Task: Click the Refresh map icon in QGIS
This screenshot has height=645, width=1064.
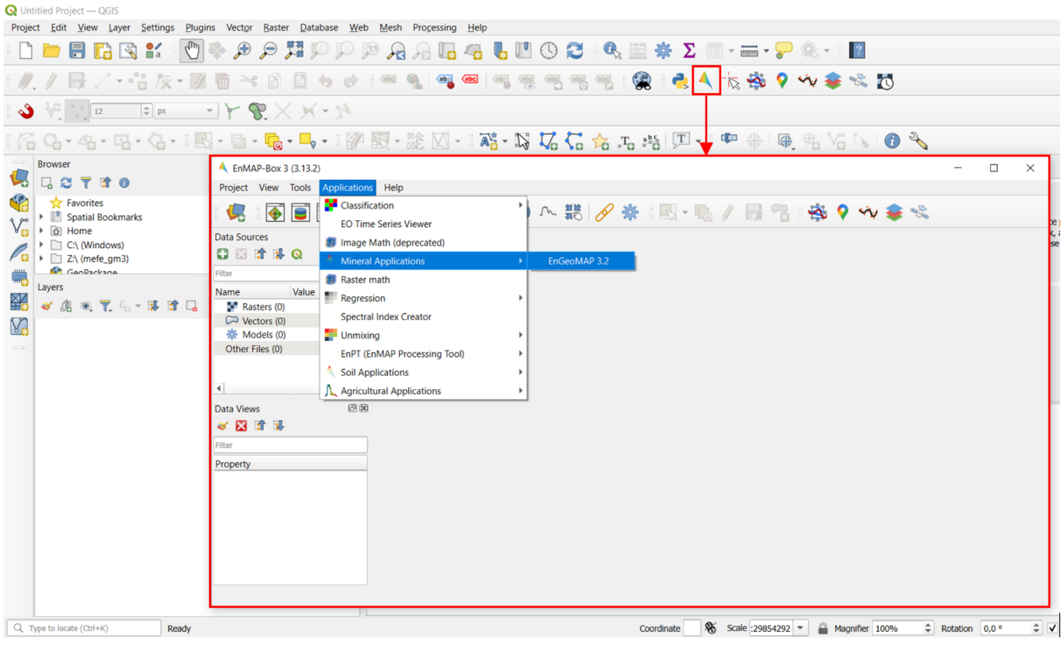Action: point(574,51)
